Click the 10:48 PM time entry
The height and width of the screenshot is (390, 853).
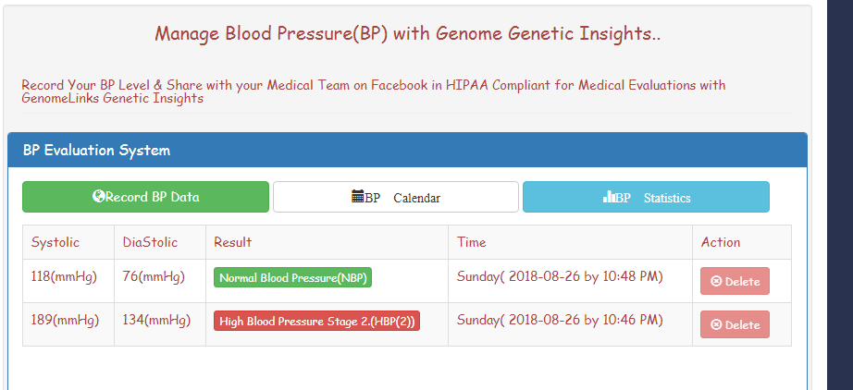560,276
